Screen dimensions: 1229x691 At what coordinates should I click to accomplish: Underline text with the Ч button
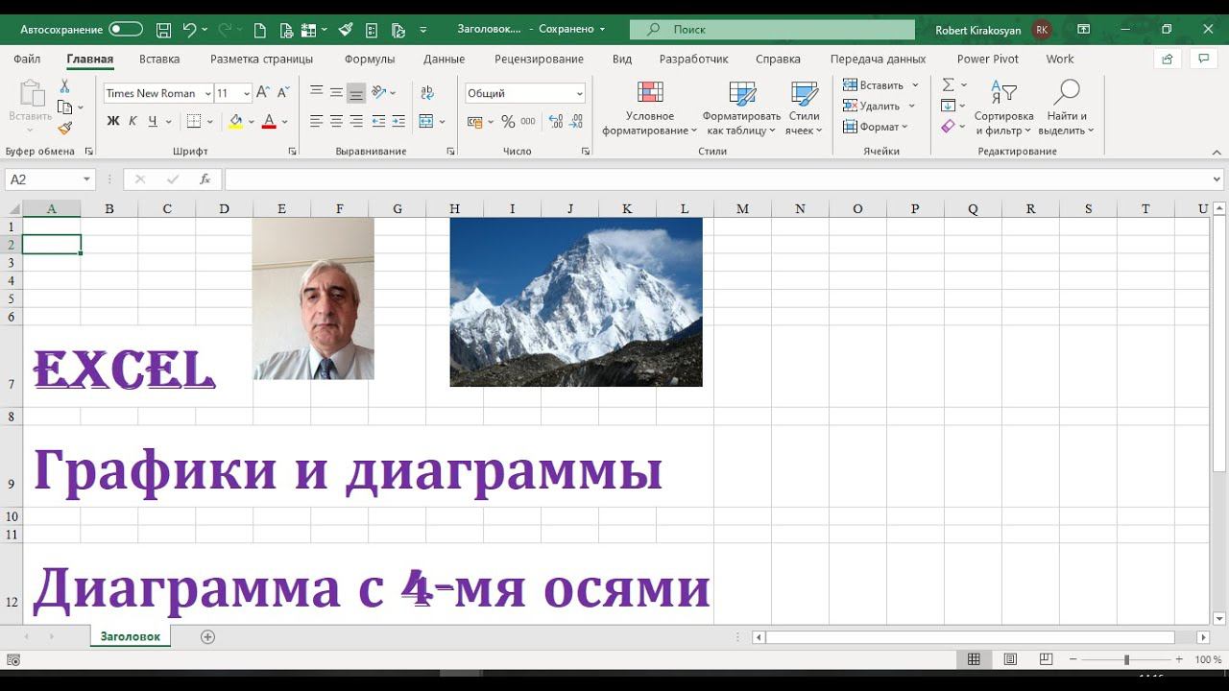click(152, 121)
